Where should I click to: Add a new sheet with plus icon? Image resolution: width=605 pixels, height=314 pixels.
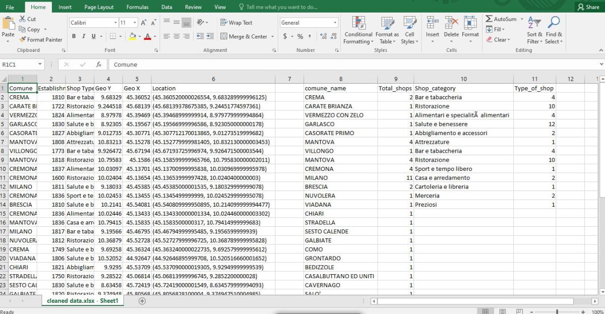coord(142,301)
